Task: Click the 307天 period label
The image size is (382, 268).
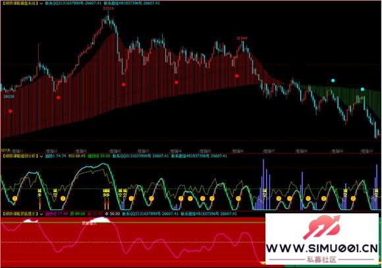Action: pyautogui.click(x=6, y=151)
